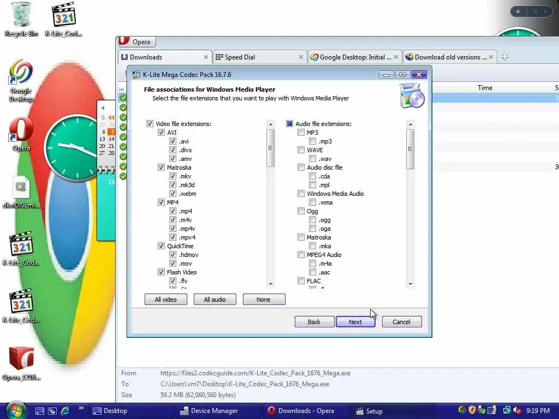Switch to the Speed Dial tab
The height and width of the screenshot is (419, 559).
coord(259,57)
